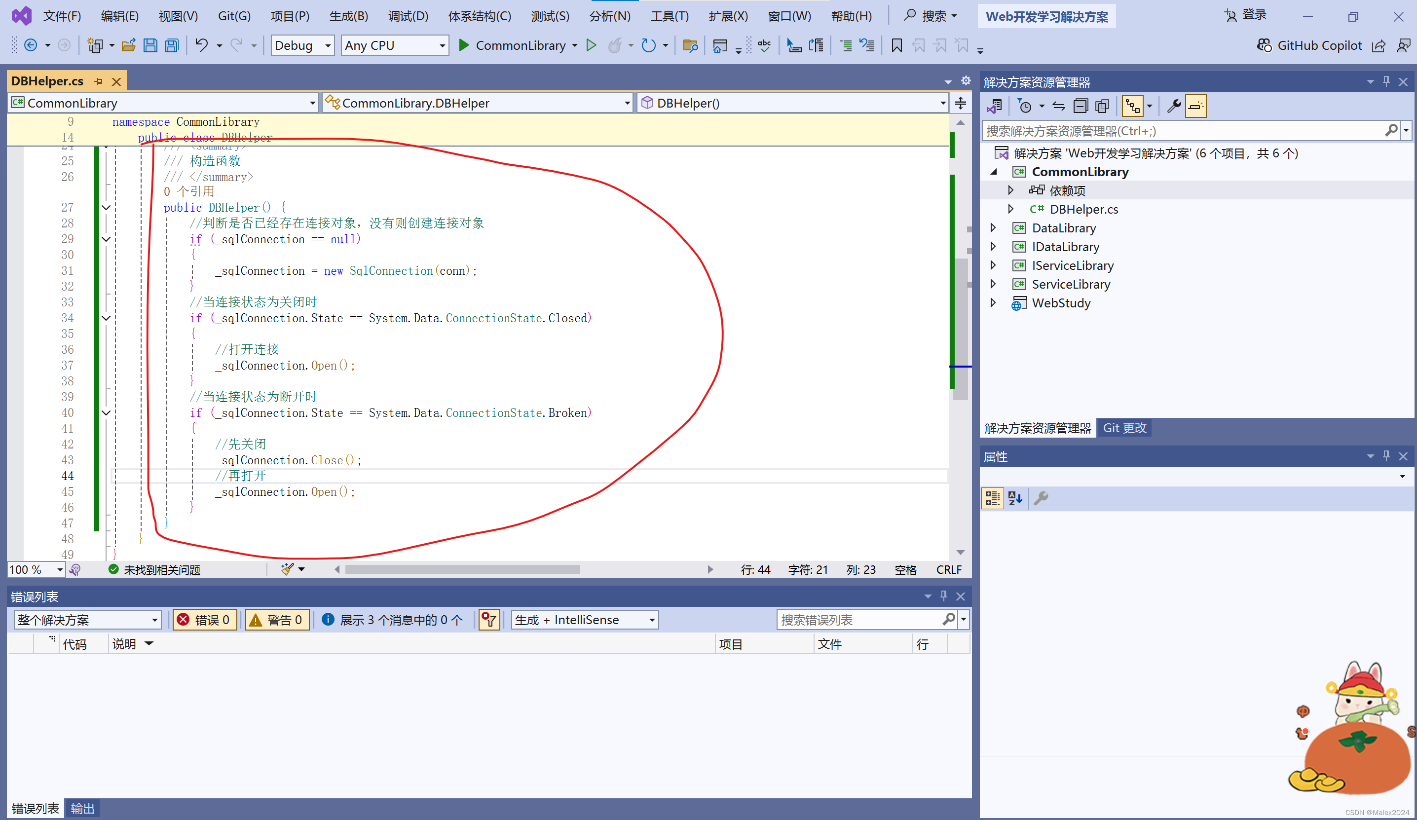The image size is (1417, 820).
Task: Toggle the Warnings 0 filter button
Action: (277, 620)
